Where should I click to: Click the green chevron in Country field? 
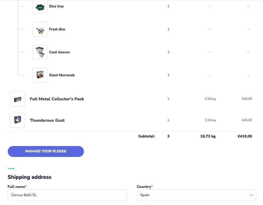coord(251,195)
